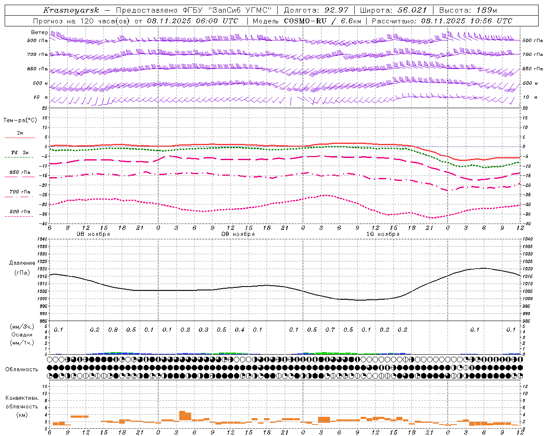Click the Рассчитано: 08.11.2025 10:56 UTC timestamp

[442, 21]
